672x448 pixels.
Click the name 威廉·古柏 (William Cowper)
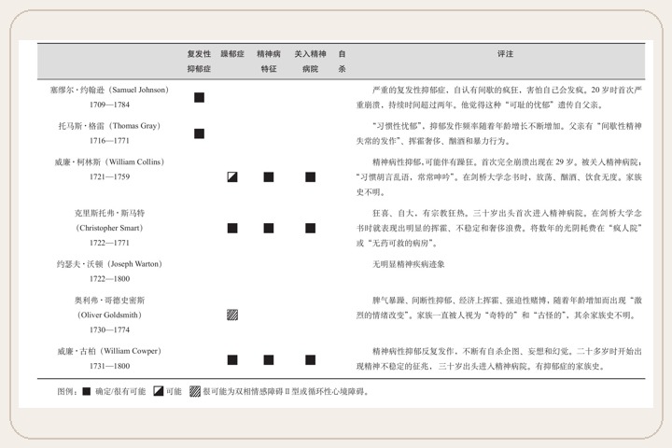(110, 351)
